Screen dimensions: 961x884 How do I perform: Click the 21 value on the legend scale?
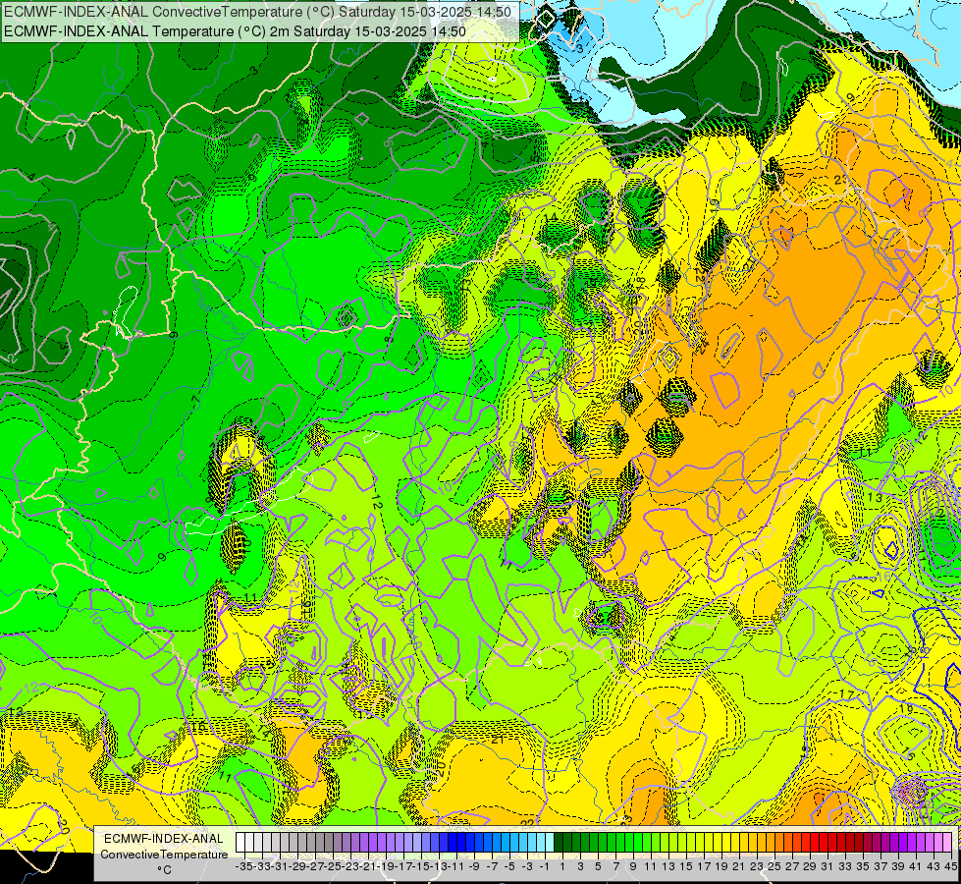click(740, 866)
